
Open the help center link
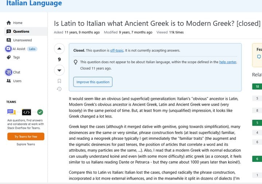coord(228,62)
